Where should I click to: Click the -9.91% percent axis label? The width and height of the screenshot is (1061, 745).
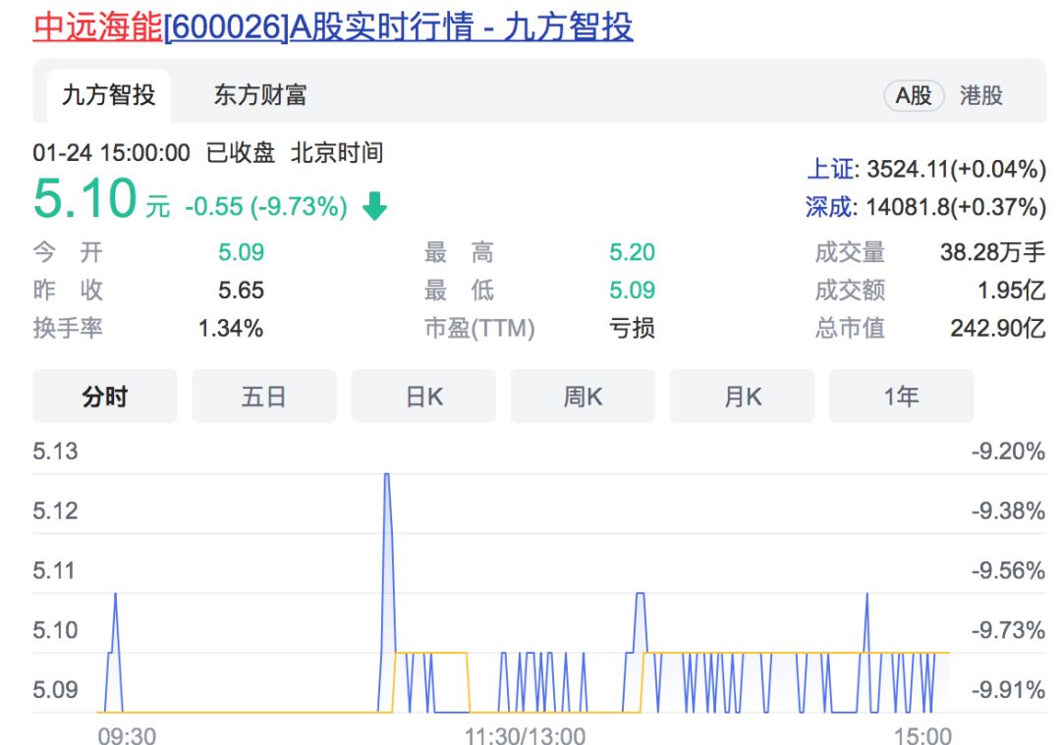pos(1008,690)
